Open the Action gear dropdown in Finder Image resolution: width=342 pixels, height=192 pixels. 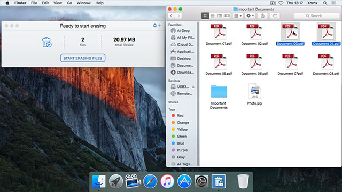click(x=250, y=15)
